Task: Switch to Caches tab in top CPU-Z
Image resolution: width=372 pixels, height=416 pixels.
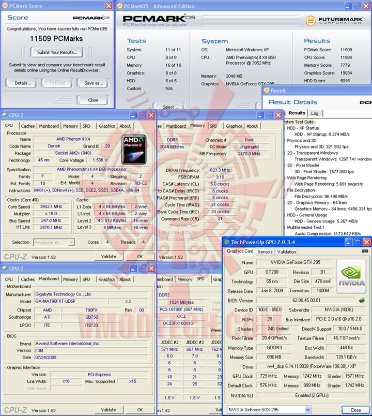Action: [28, 126]
